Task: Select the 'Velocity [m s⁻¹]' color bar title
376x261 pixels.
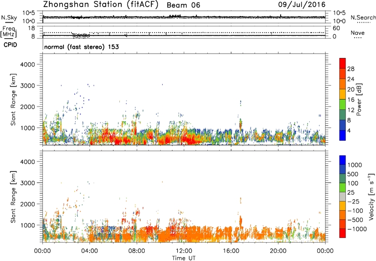Action: coord(371,196)
